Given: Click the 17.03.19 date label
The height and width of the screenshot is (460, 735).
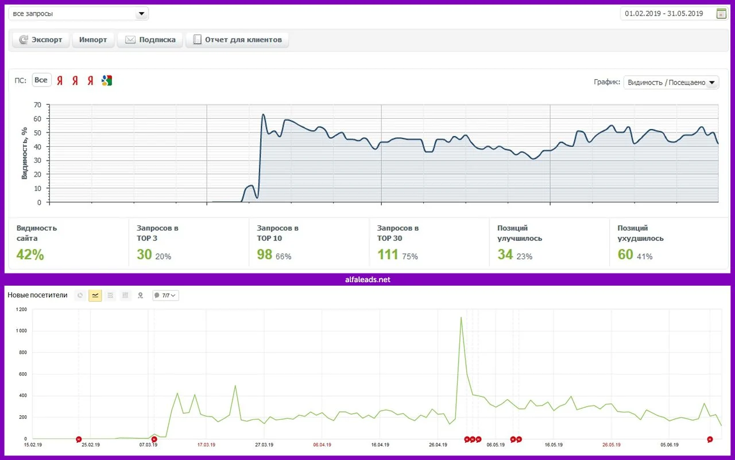Looking at the screenshot, I should coord(206,445).
